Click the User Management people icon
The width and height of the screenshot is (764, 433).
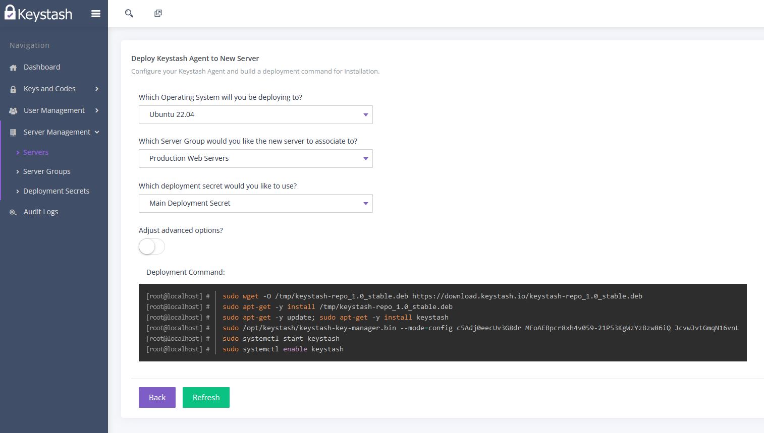click(x=13, y=111)
